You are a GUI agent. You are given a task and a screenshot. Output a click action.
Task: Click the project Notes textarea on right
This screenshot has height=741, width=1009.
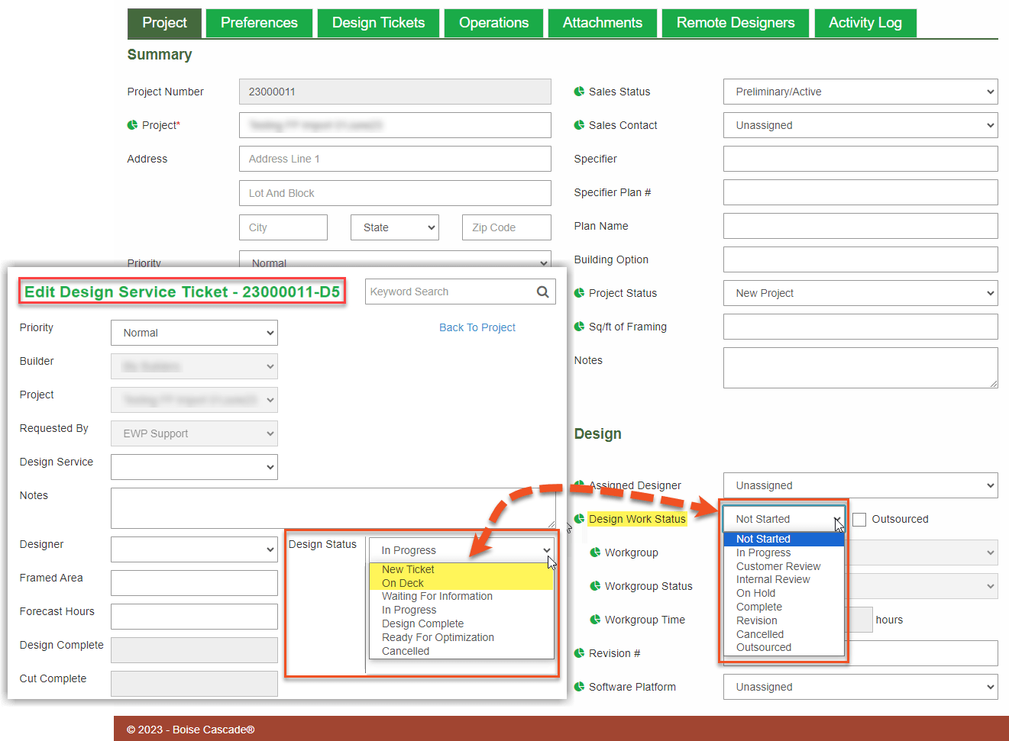860,368
